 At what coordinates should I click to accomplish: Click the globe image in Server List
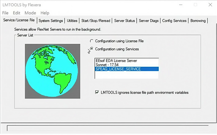click(x=52, y=71)
